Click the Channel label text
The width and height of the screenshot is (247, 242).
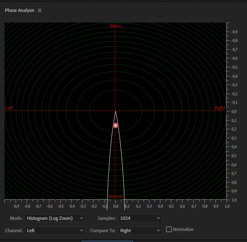pyautogui.click(x=14, y=231)
